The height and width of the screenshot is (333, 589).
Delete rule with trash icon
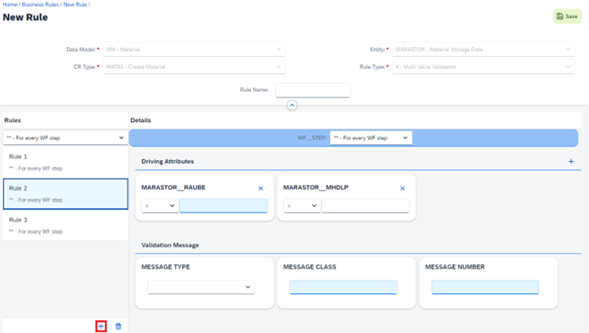point(118,326)
